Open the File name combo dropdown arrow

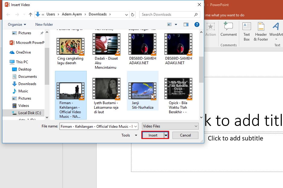pos(136,126)
